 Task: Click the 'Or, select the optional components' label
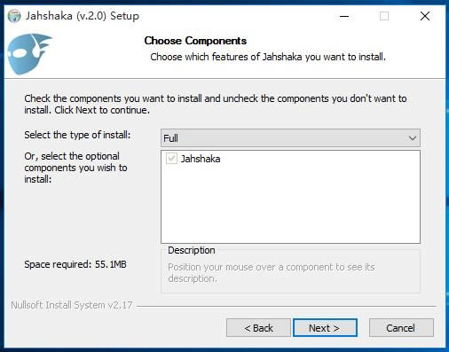[75, 168]
